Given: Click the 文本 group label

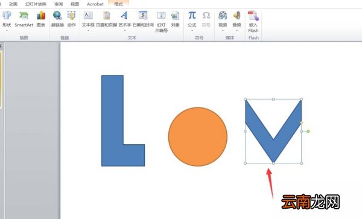Looking at the screenshot, I should click(x=132, y=37).
